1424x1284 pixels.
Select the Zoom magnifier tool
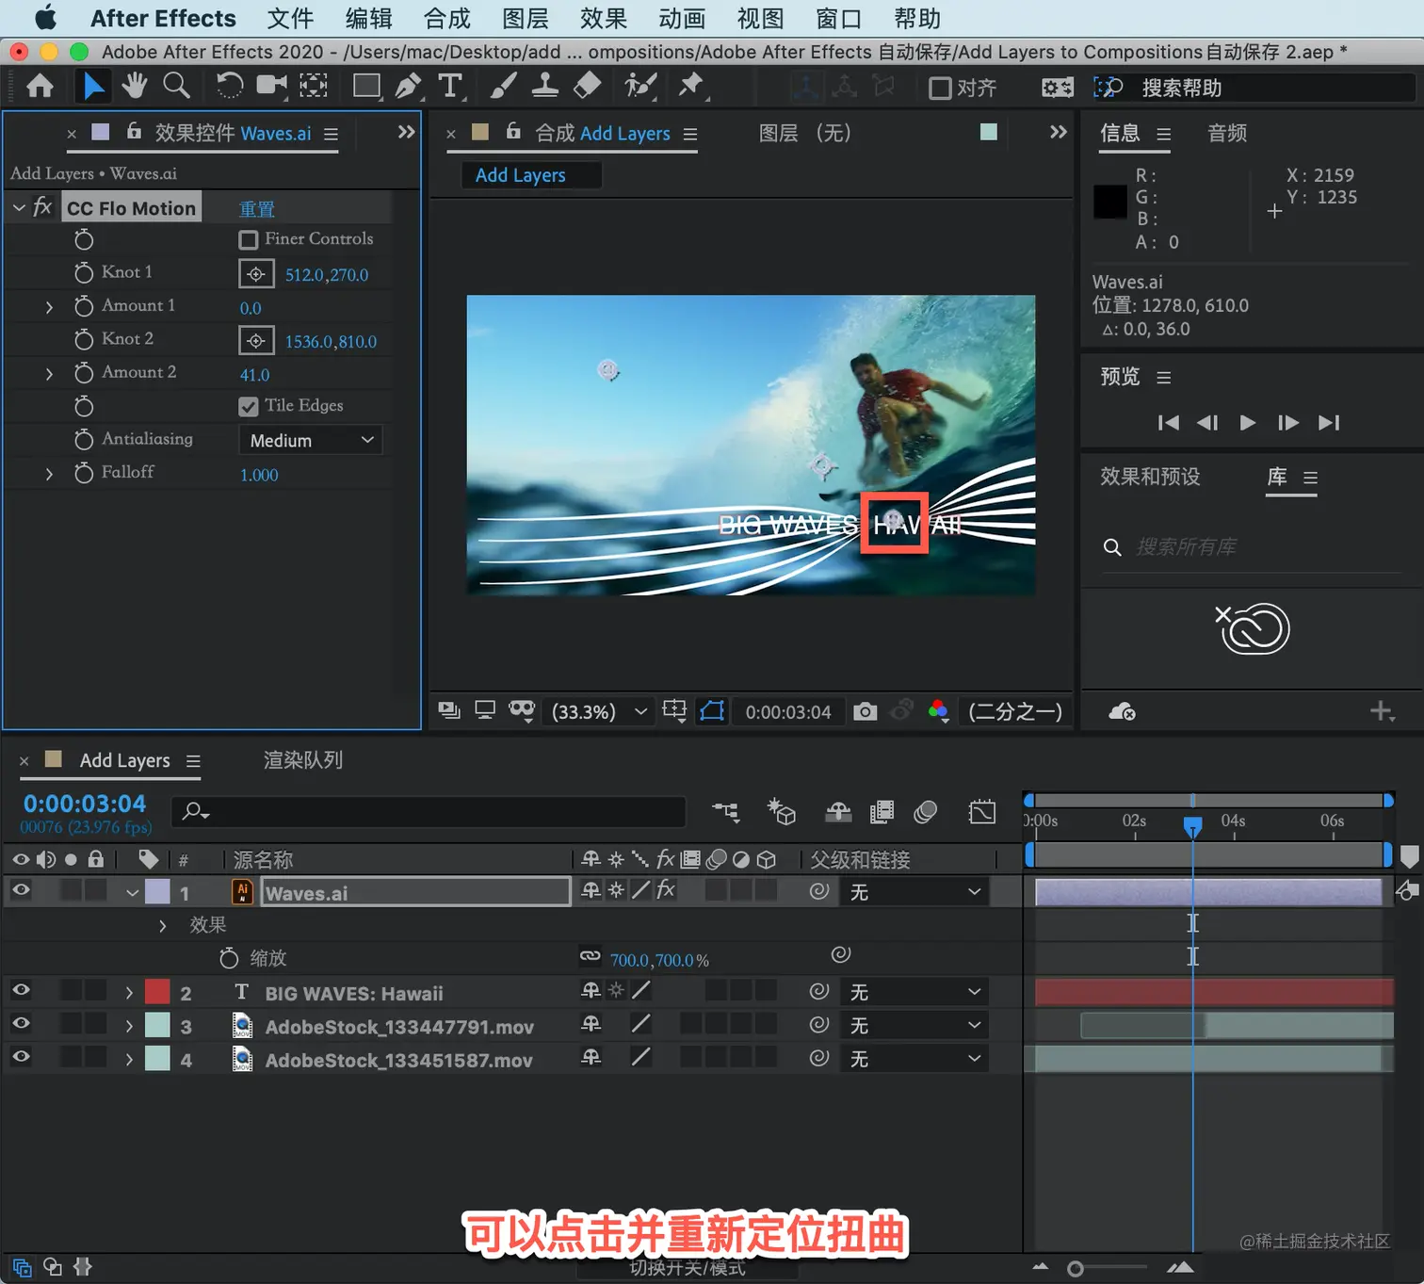(x=176, y=87)
